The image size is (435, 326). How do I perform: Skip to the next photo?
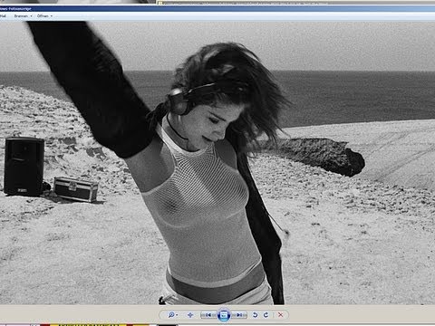coord(239,315)
